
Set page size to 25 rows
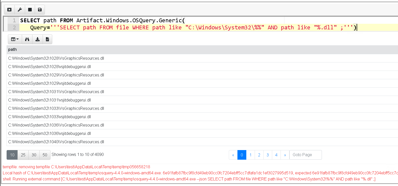[23, 155]
